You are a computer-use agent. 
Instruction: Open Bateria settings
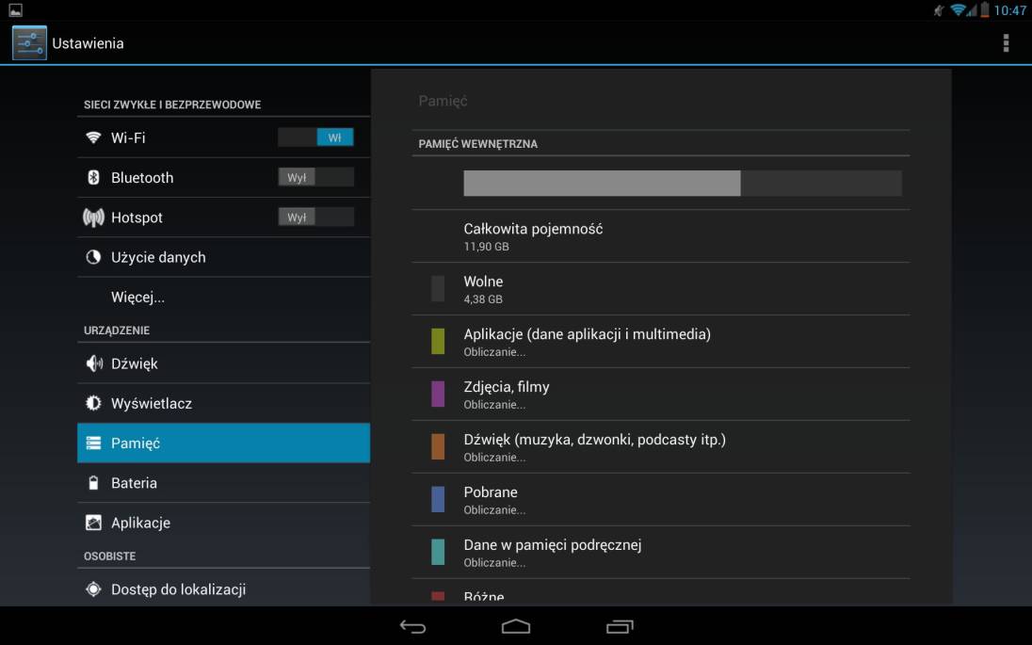(224, 483)
